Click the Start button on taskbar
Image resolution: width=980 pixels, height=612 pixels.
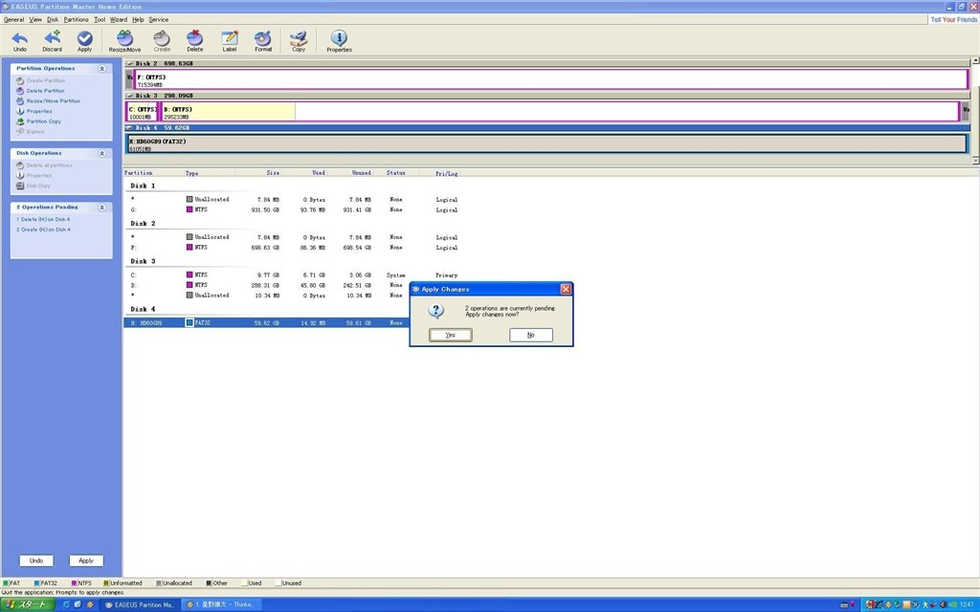27,604
